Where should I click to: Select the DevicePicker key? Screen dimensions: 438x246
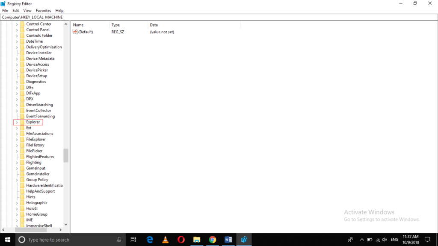[37, 70]
